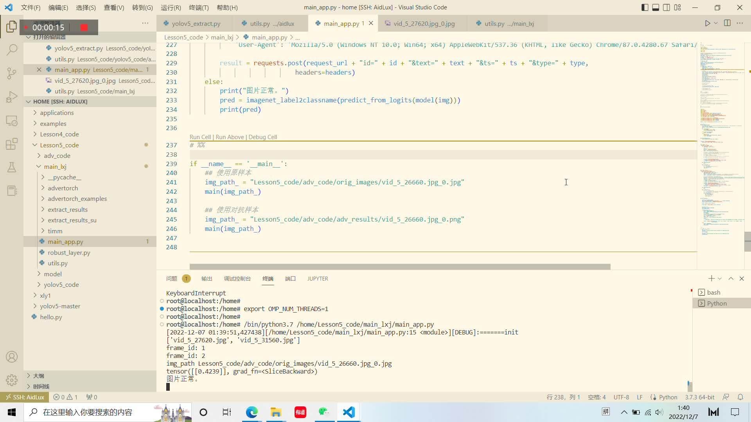Expand the Lesson4_code folder
Viewport: 751px width, 422px height.
pos(59,134)
